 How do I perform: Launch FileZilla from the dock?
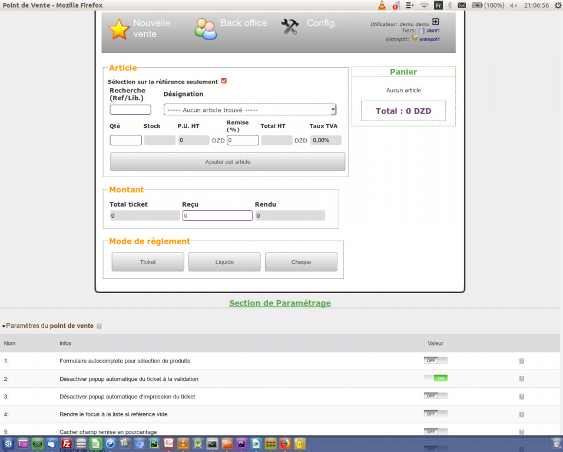[67, 444]
